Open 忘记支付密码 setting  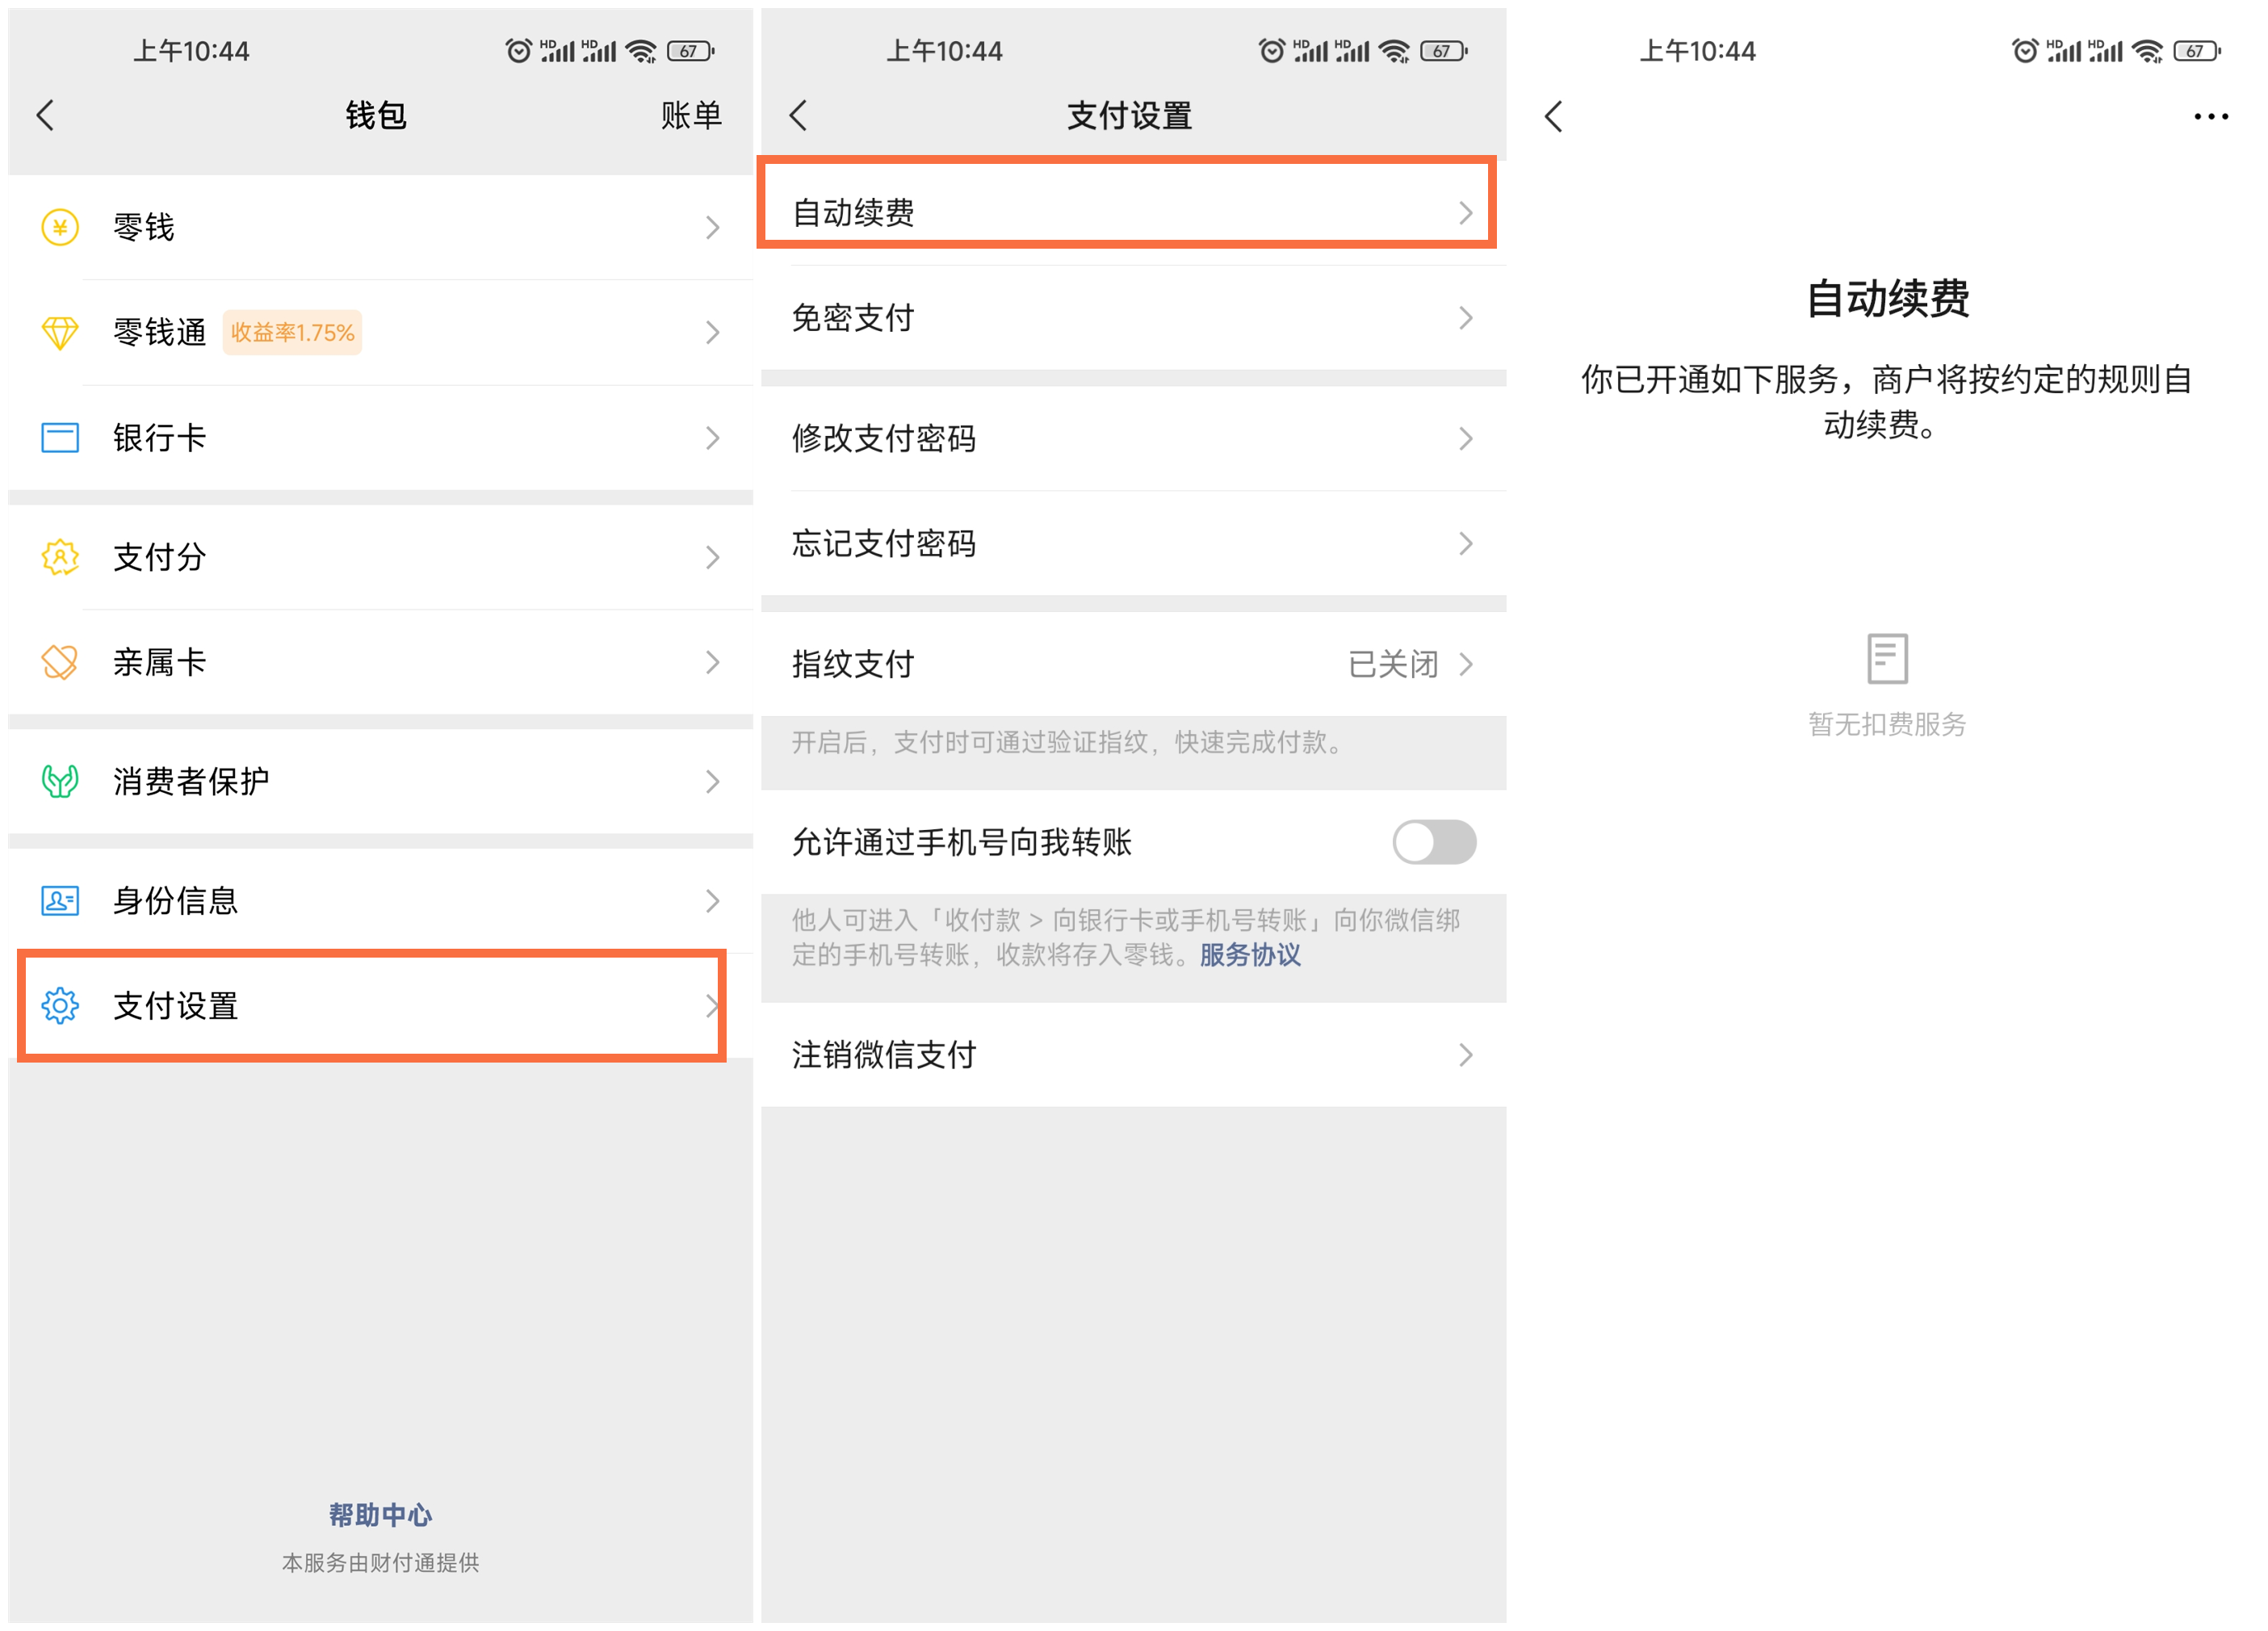pos(1133,543)
